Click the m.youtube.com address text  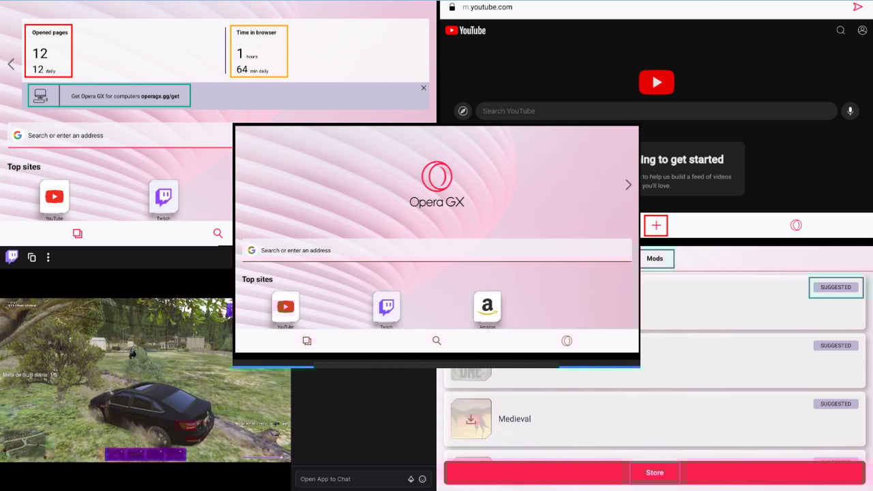click(x=487, y=8)
